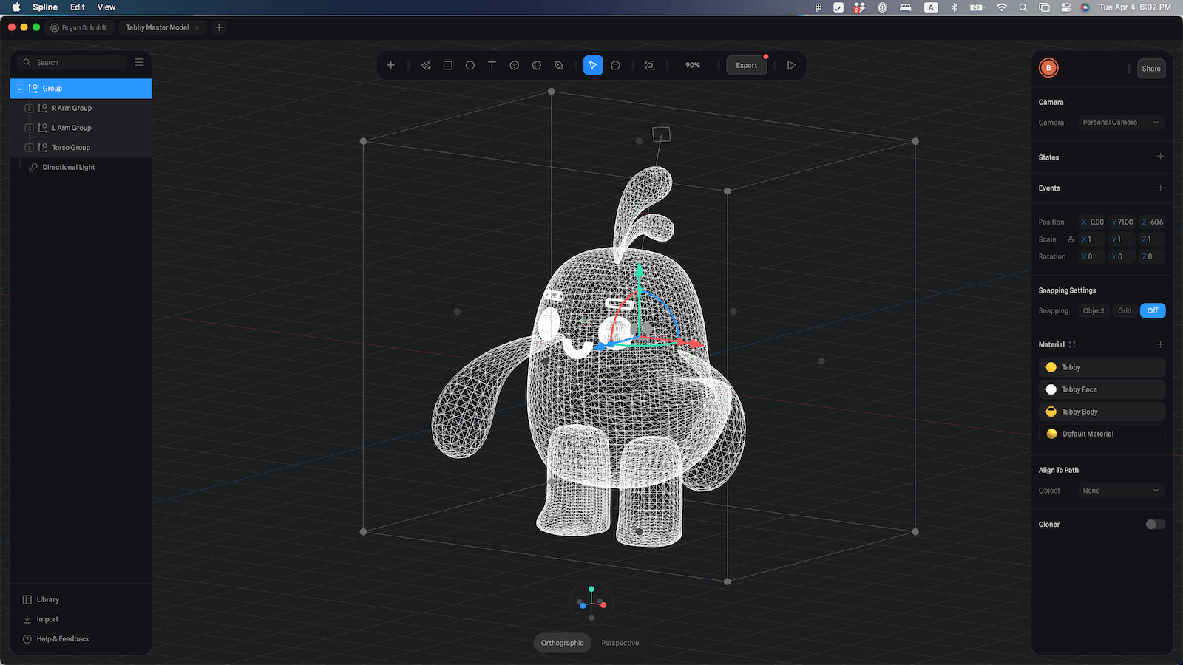Open macOS Control Center
Viewport: 1183px width, 665px height.
click(x=1065, y=7)
